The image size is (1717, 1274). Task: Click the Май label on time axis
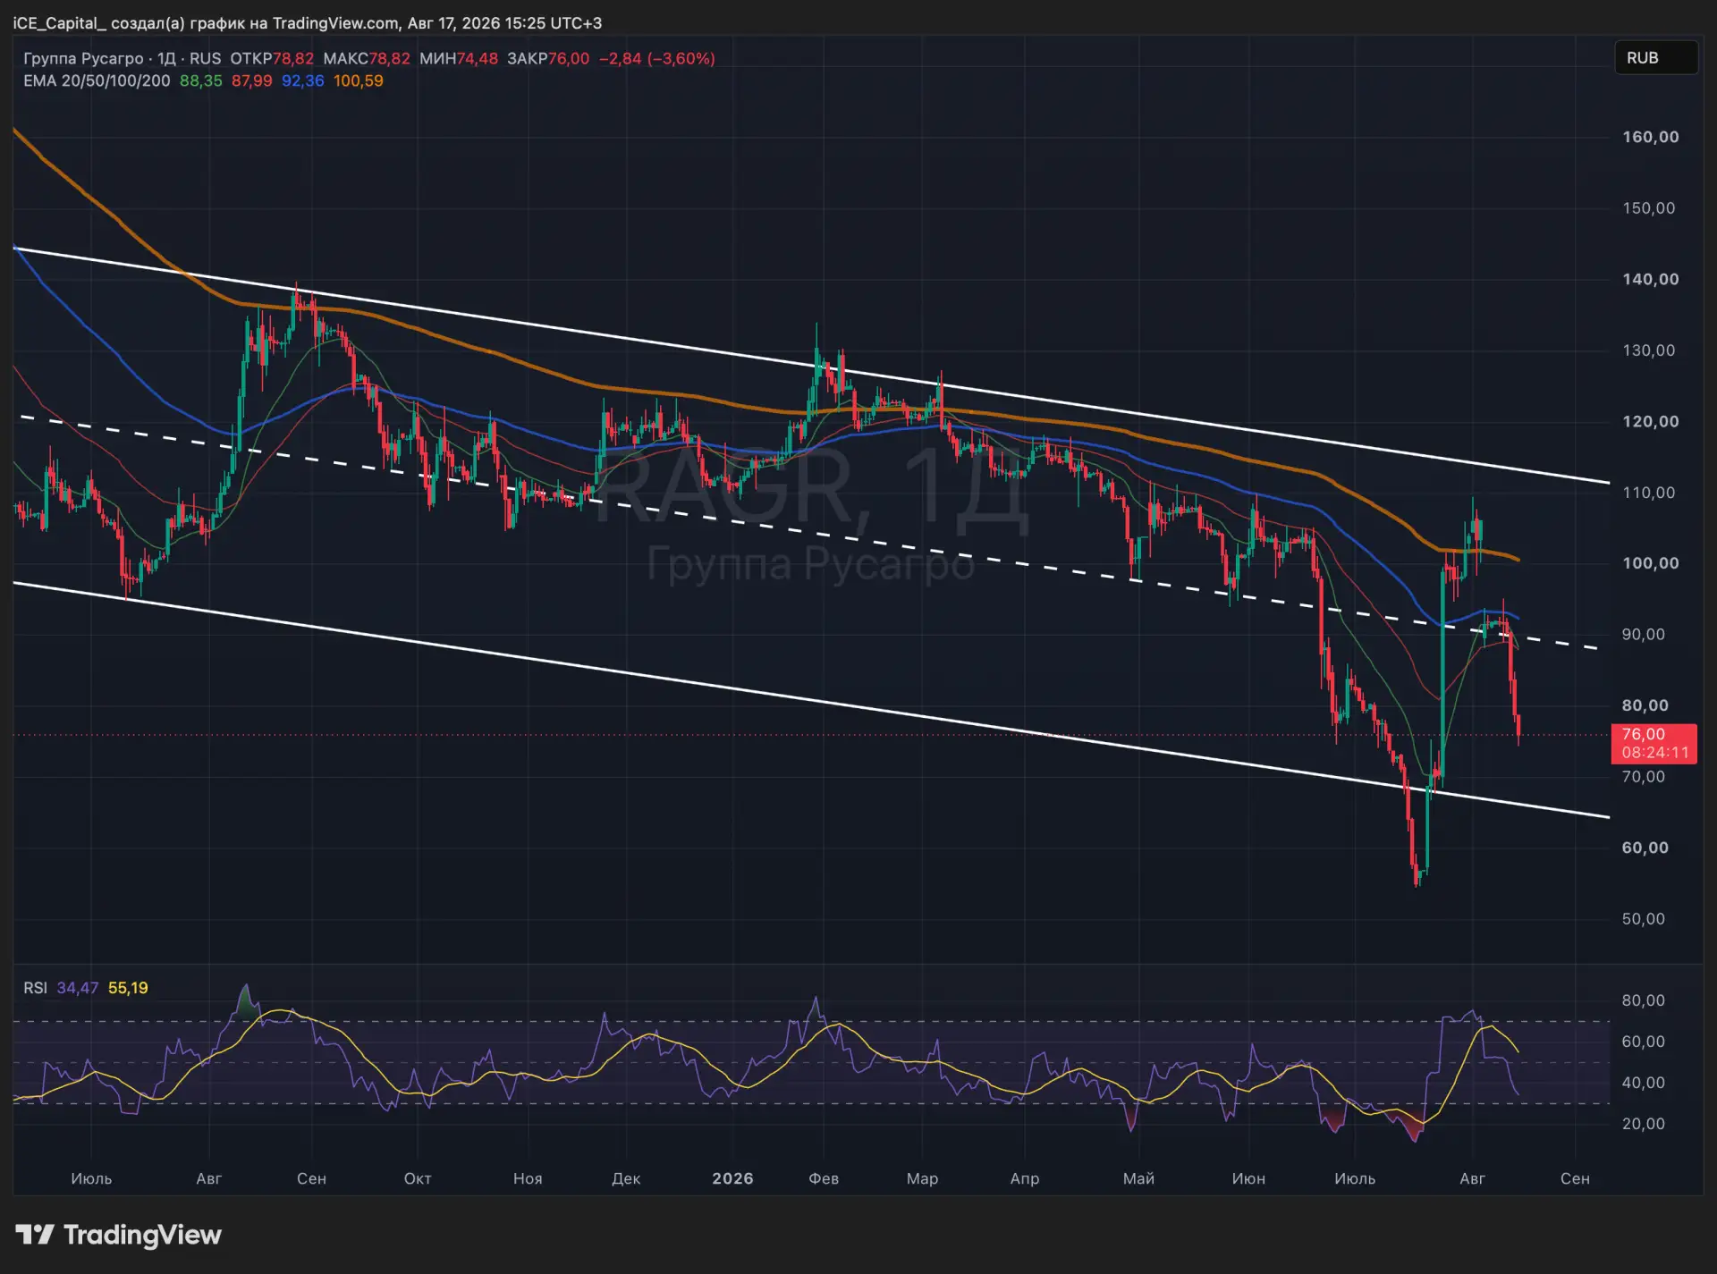pyautogui.click(x=1138, y=1178)
